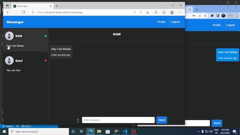Bookmark page with Chrome star icon

click(x=205, y=16)
